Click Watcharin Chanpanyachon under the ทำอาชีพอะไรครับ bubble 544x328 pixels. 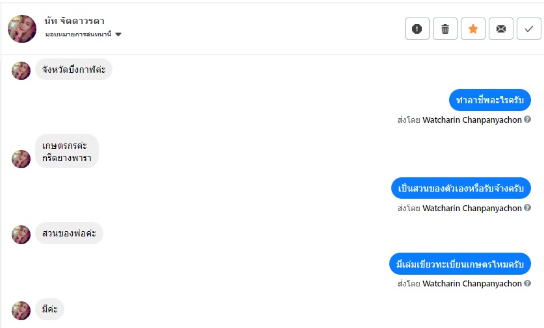click(x=472, y=120)
